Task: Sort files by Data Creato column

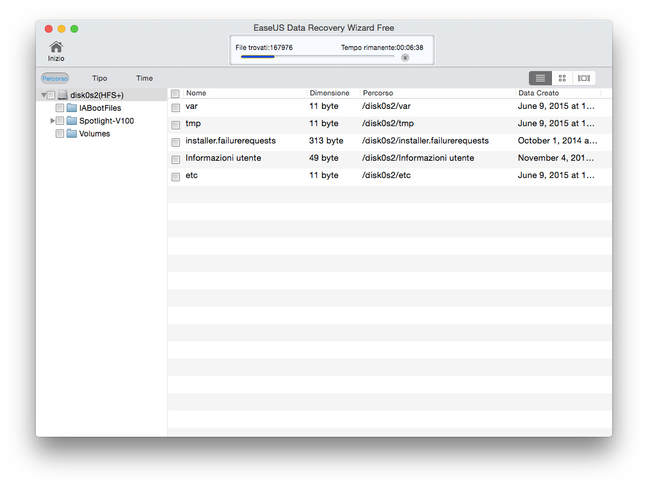Action: 539,94
